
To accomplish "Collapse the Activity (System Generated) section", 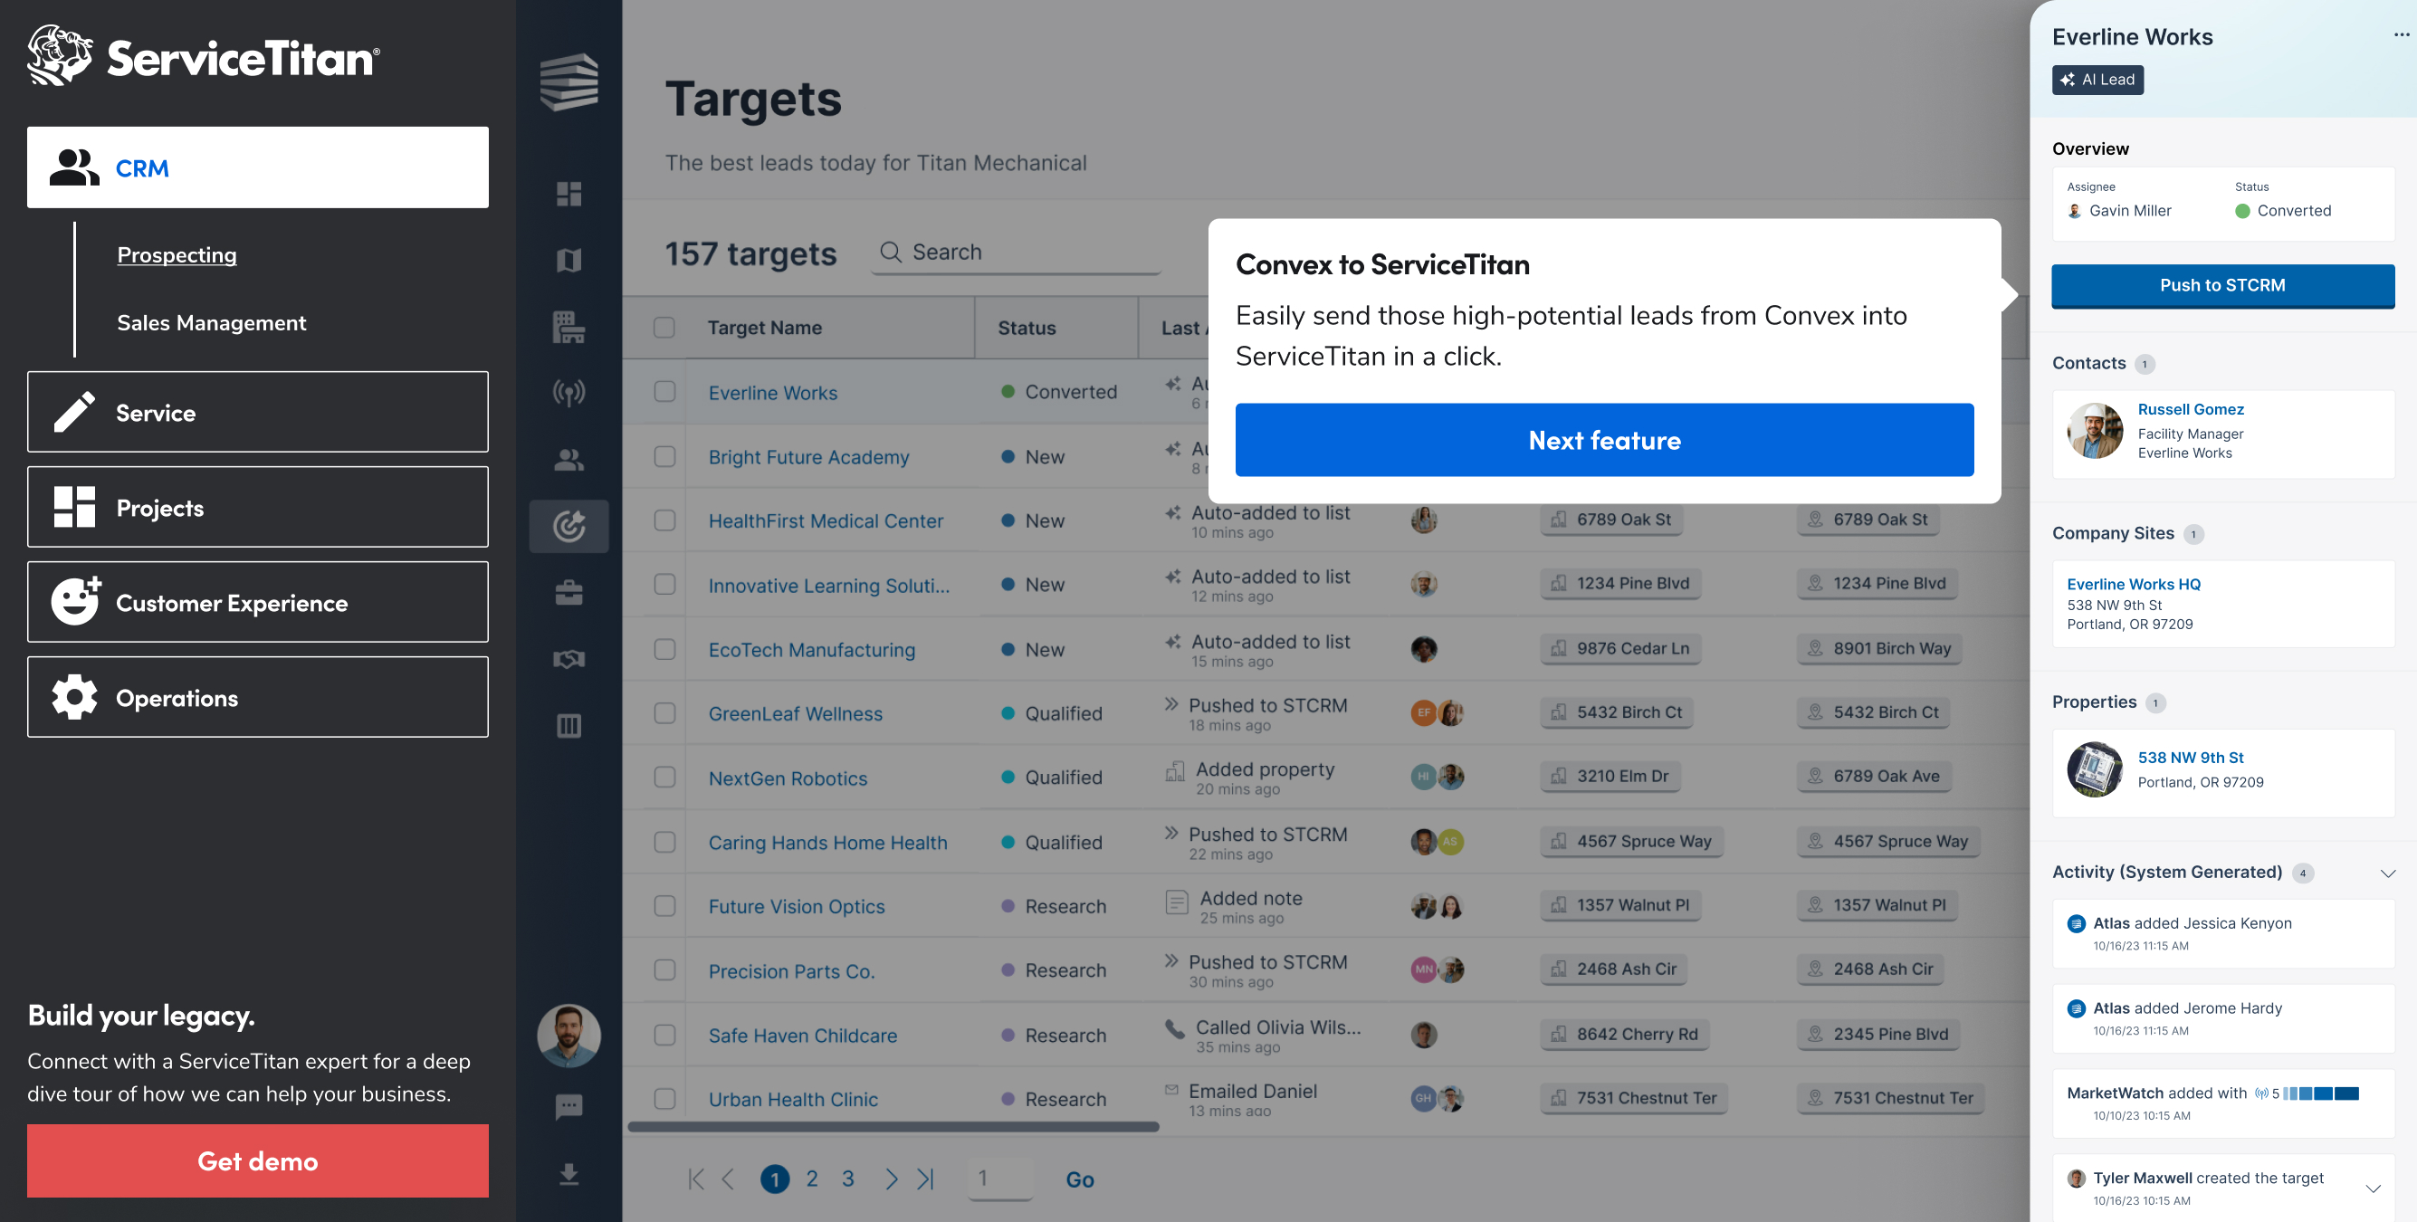I will click(x=2387, y=873).
